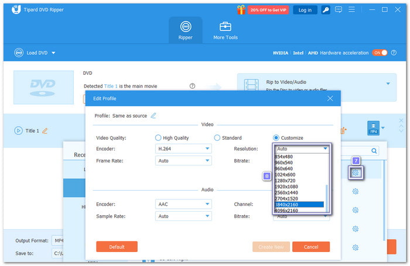Open the Ripper tab

coord(186,30)
